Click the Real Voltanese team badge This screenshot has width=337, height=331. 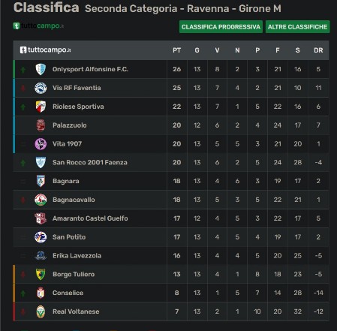tap(41, 311)
